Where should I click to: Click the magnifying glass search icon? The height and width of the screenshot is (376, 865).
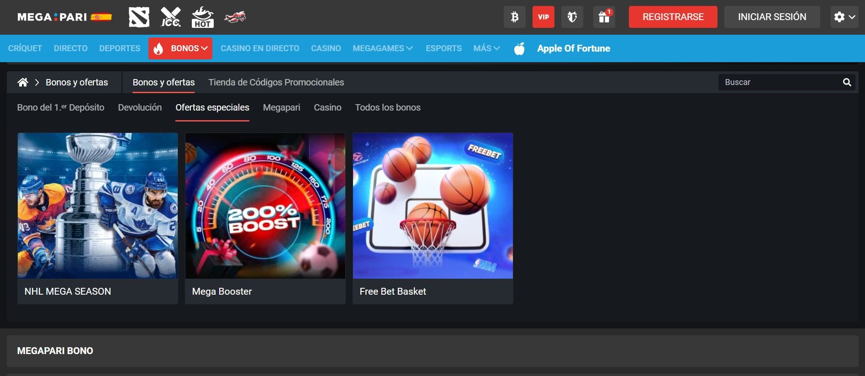pyautogui.click(x=847, y=82)
